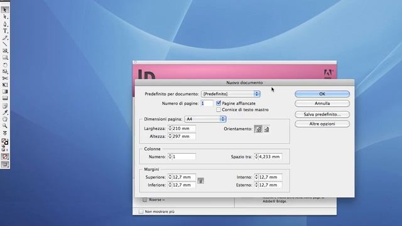Check Non mostrare più in welcome window
Viewport: 402px width, 226px height.
[x=141, y=212]
